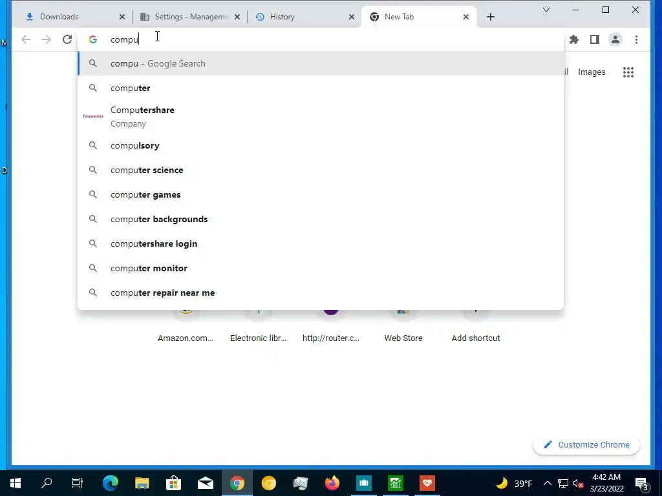Pick the 'computer science' suggestion

pos(321,170)
